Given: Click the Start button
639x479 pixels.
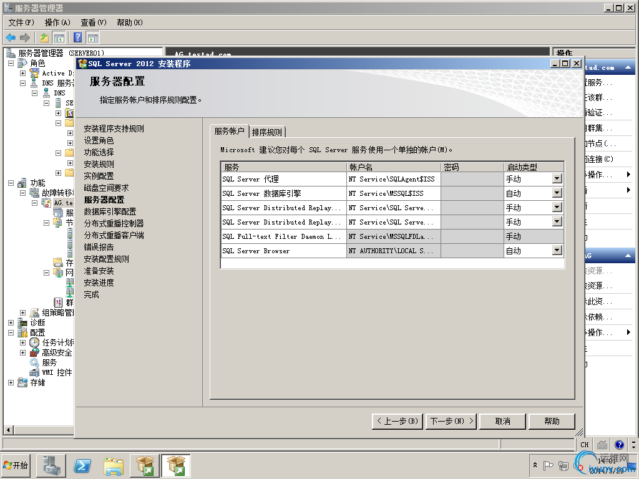Looking at the screenshot, I should [x=16, y=465].
